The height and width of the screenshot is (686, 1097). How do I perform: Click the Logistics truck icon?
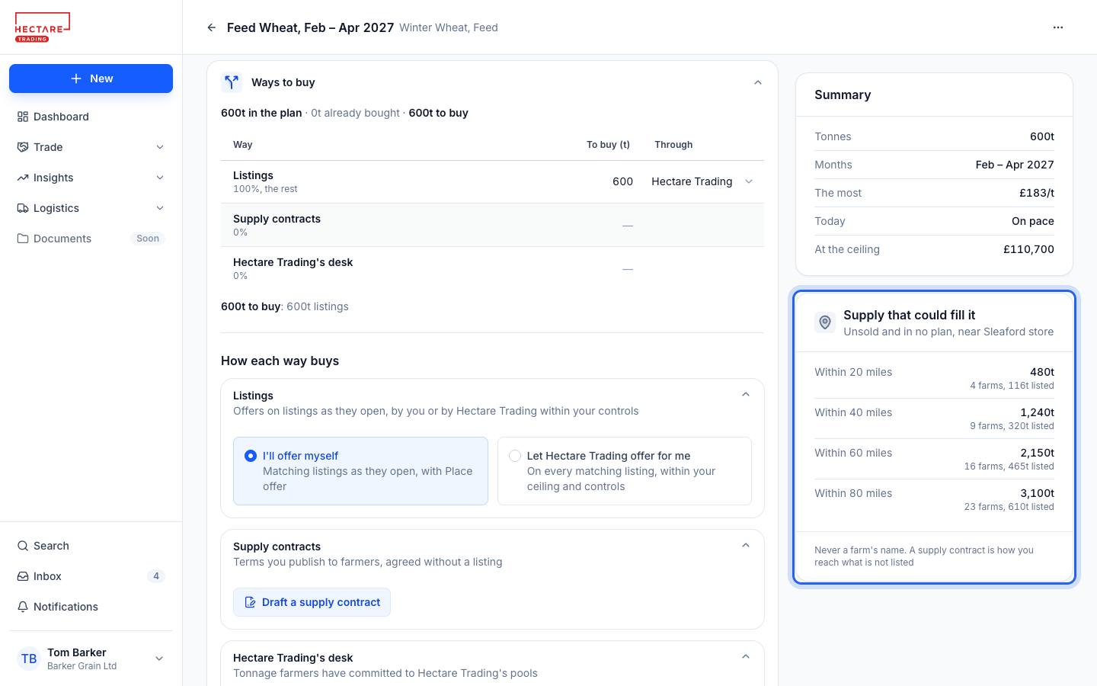coord(23,208)
